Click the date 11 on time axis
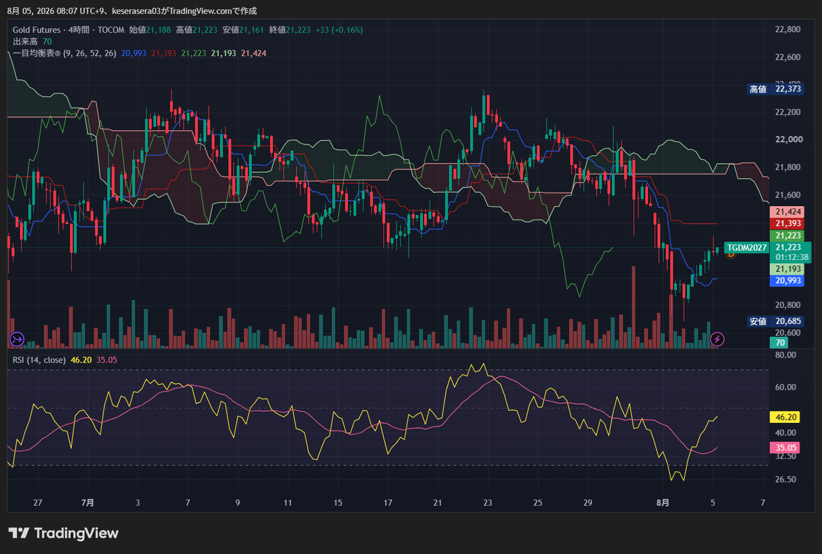Viewport: 822px width, 554px height. click(x=288, y=503)
